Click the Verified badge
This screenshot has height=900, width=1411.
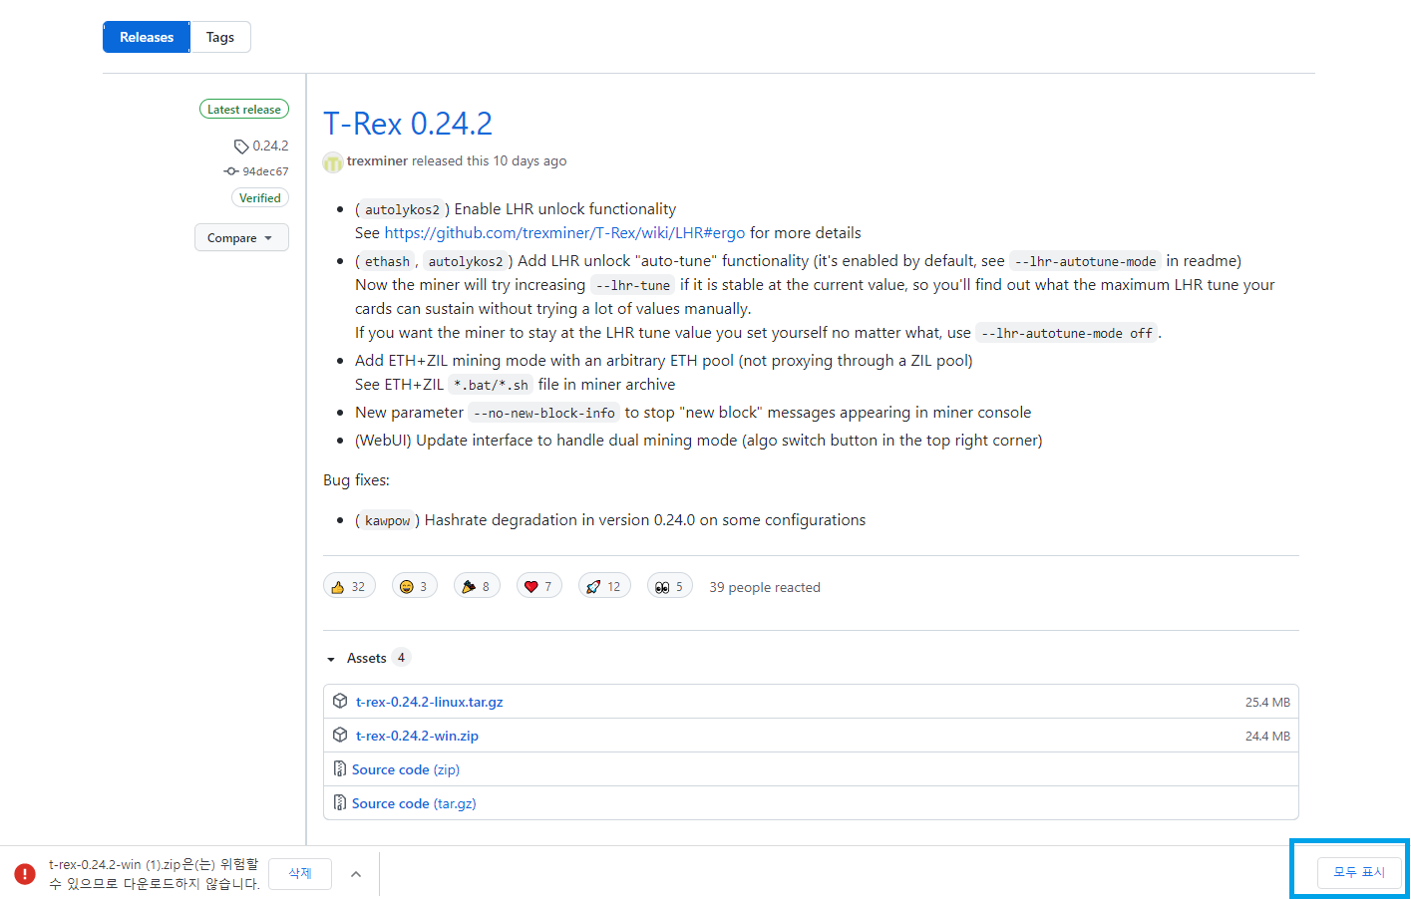pyautogui.click(x=260, y=198)
